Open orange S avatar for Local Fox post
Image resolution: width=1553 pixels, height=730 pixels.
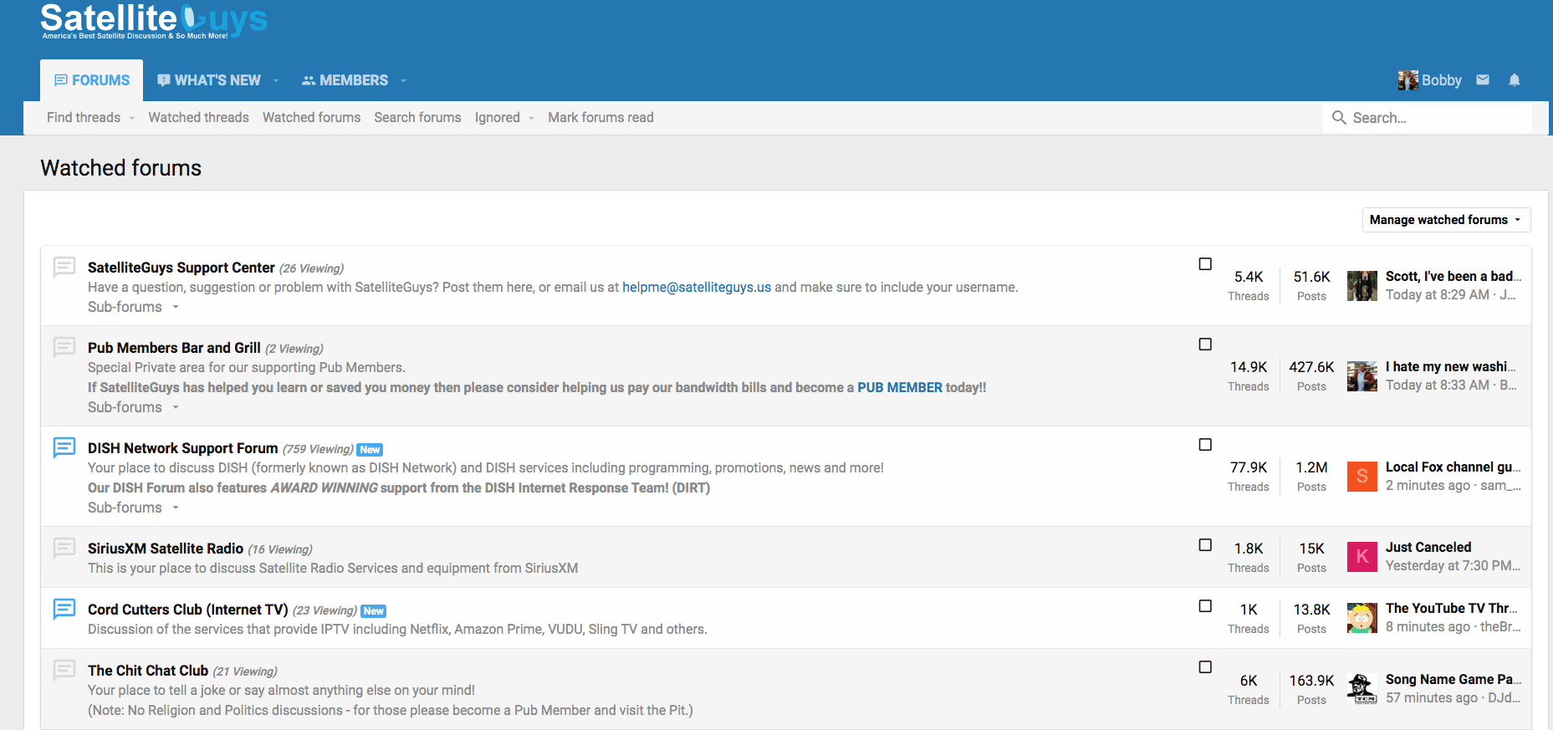pos(1362,477)
